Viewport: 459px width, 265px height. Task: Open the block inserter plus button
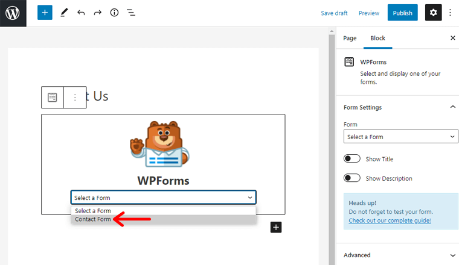pyautogui.click(x=45, y=13)
